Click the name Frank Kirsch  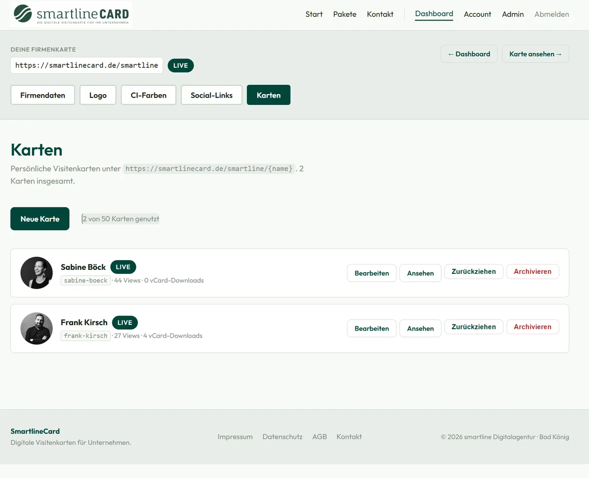(x=84, y=322)
